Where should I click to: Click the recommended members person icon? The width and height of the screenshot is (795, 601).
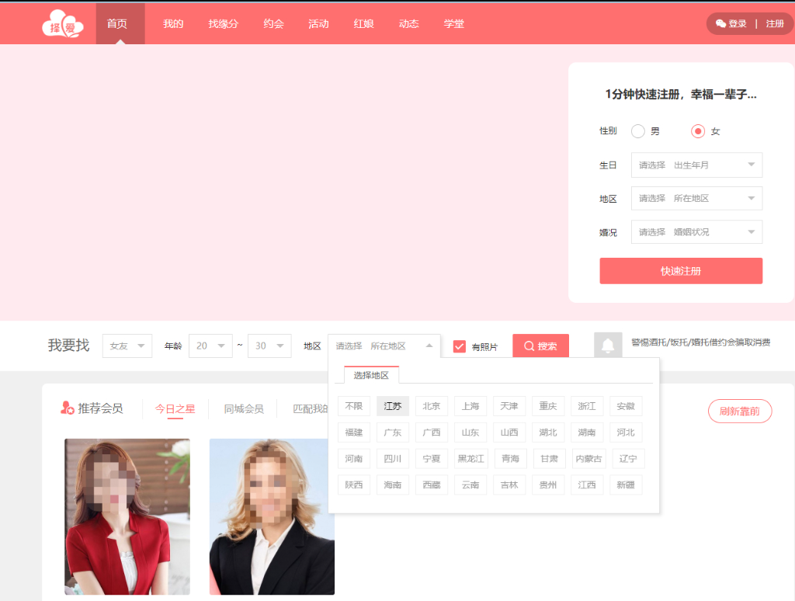click(68, 408)
